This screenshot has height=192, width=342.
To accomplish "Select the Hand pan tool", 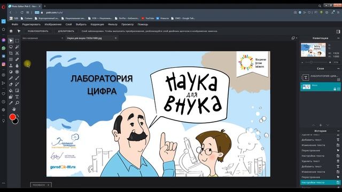I will [14, 109].
